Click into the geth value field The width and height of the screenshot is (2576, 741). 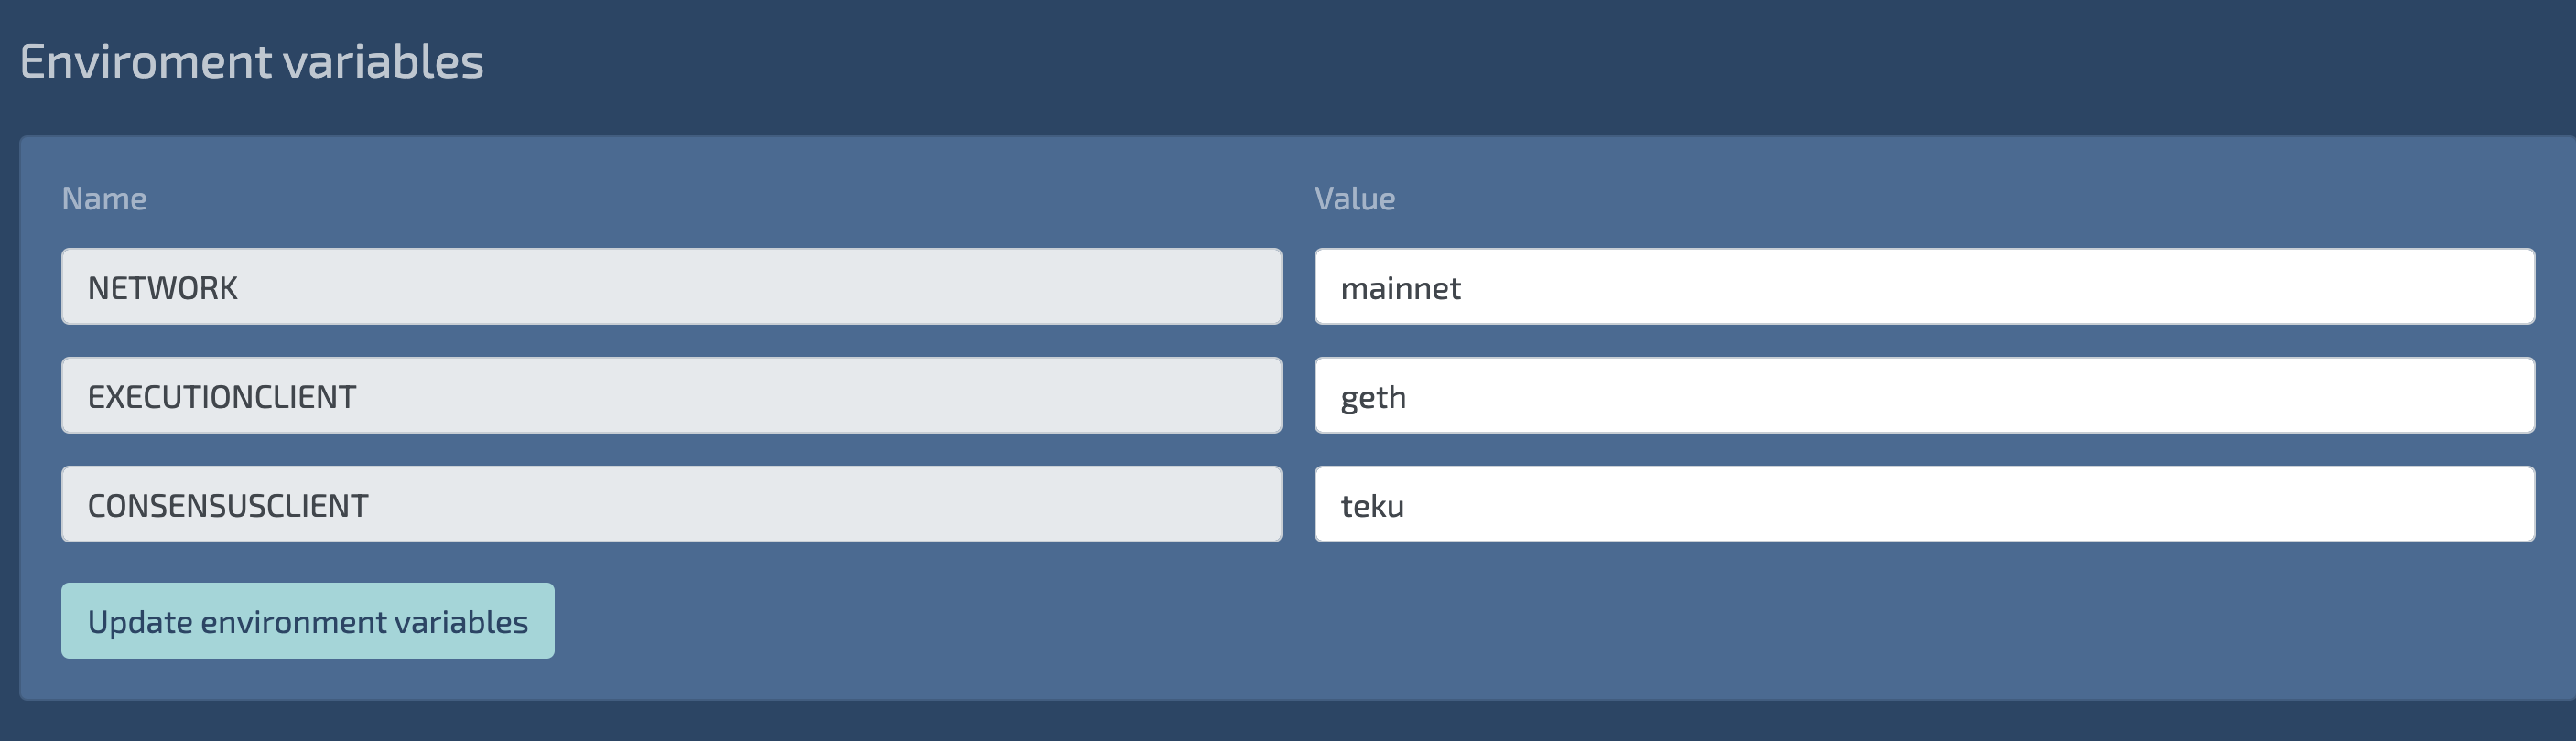click(x=1923, y=396)
